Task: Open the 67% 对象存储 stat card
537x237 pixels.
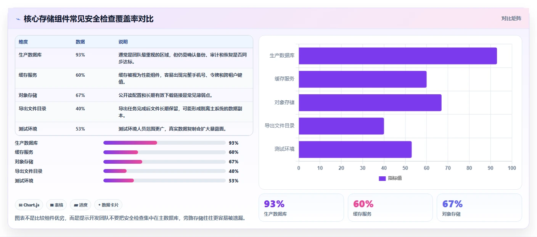Action: tap(479, 208)
